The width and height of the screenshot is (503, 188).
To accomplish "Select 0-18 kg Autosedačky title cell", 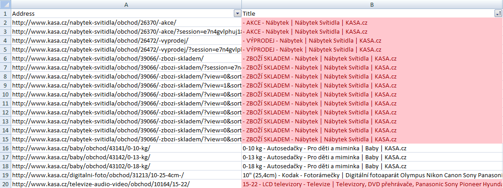I will (372, 166).
